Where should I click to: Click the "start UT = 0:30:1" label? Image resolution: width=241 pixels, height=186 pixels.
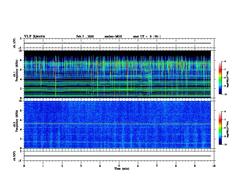pyautogui.click(x=147, y=36)
